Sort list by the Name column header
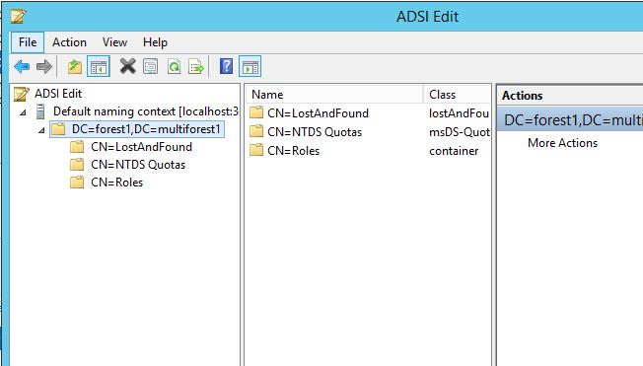 coord(334,95)
